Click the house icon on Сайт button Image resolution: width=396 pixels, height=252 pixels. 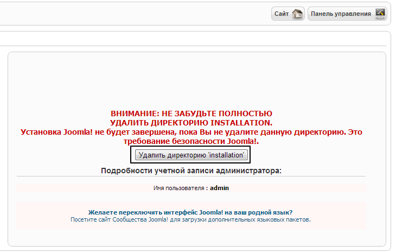click(297, 14)
